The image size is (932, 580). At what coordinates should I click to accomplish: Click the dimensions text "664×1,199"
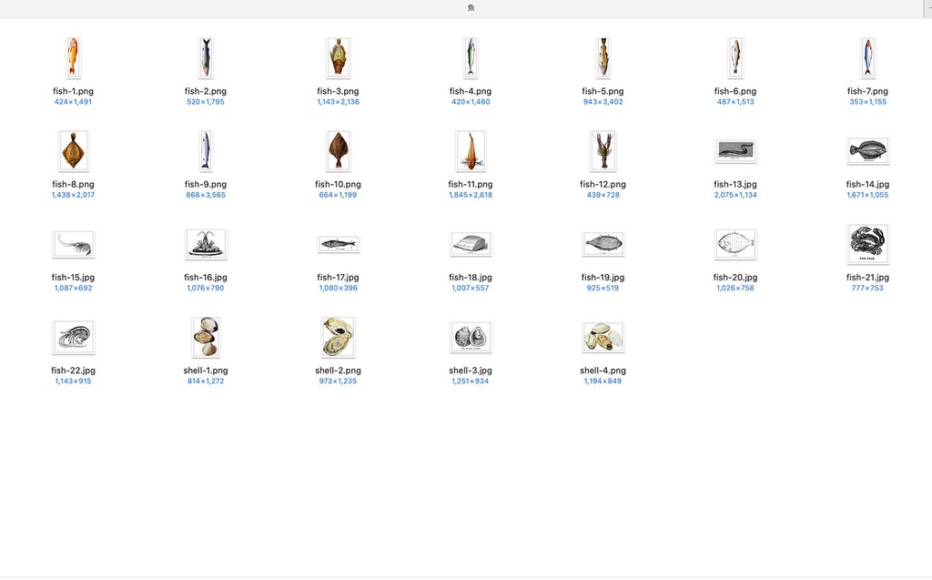point(339,195)
